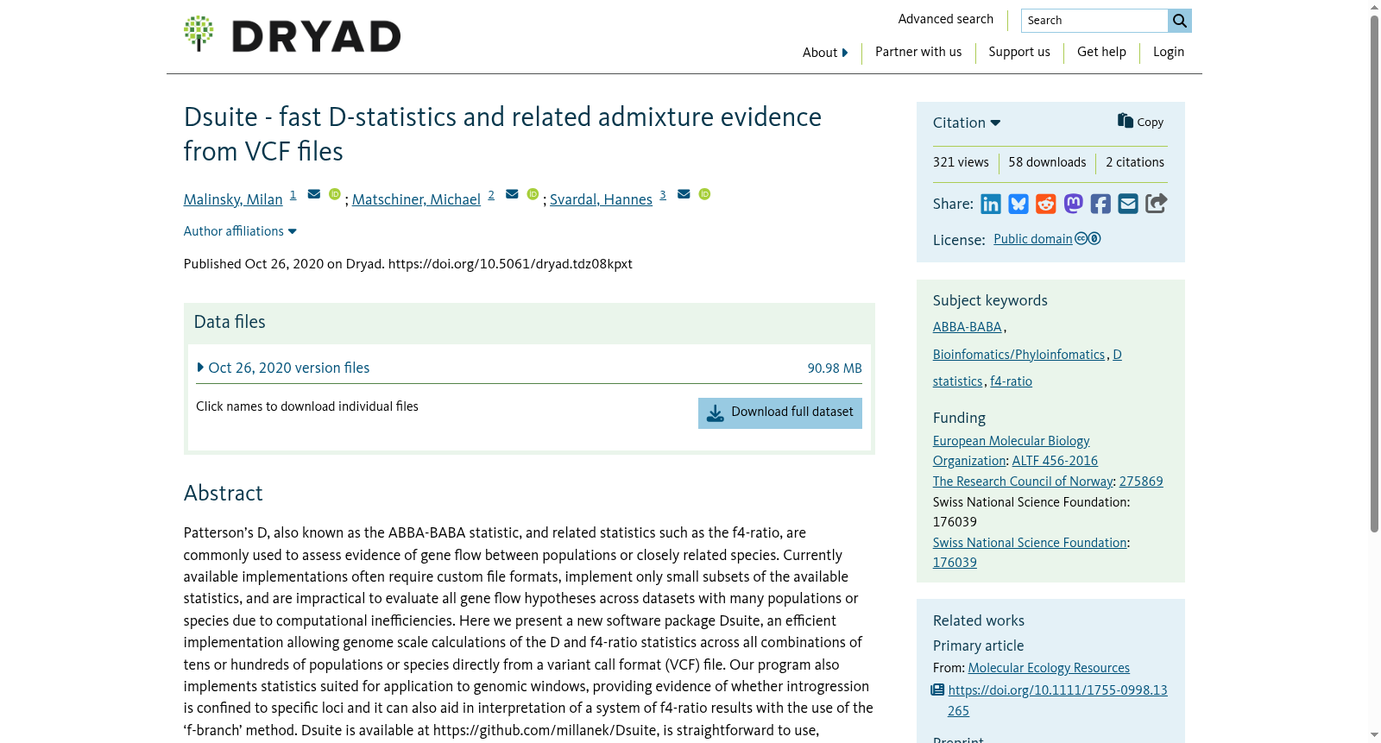Click the 2 citations count
Image resolution: width=1381 pixels, height=743 pixels.
pos(1135,162)
